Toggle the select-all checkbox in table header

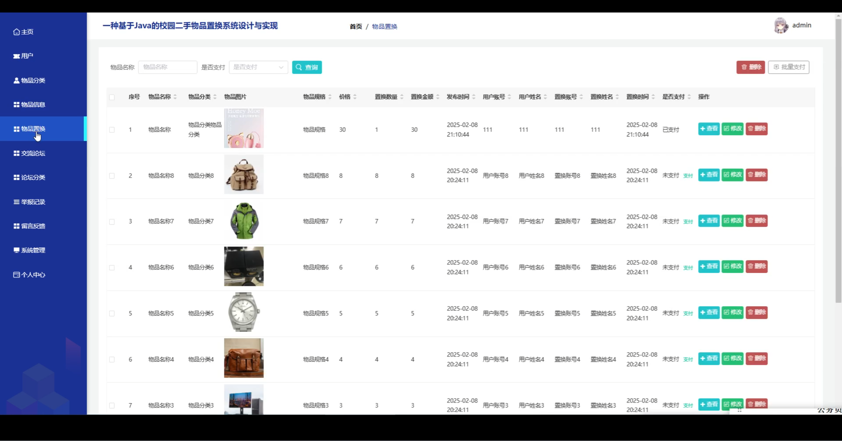112,97
